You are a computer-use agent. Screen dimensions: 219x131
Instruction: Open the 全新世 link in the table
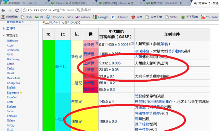(x=89, y=45)
